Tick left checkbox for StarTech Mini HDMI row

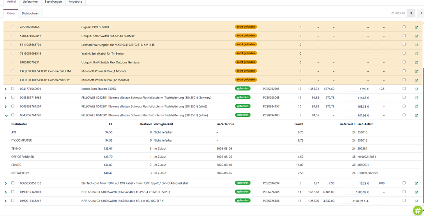tap(13, 183)
